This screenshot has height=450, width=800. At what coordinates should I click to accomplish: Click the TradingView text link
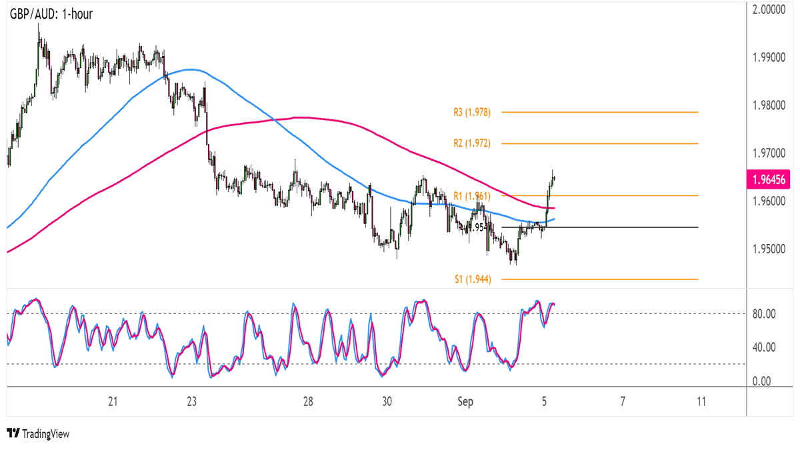coord(46,434)
